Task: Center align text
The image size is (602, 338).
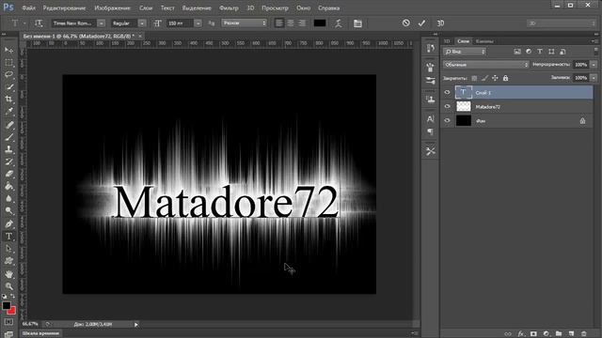Action: click(291, 23)
